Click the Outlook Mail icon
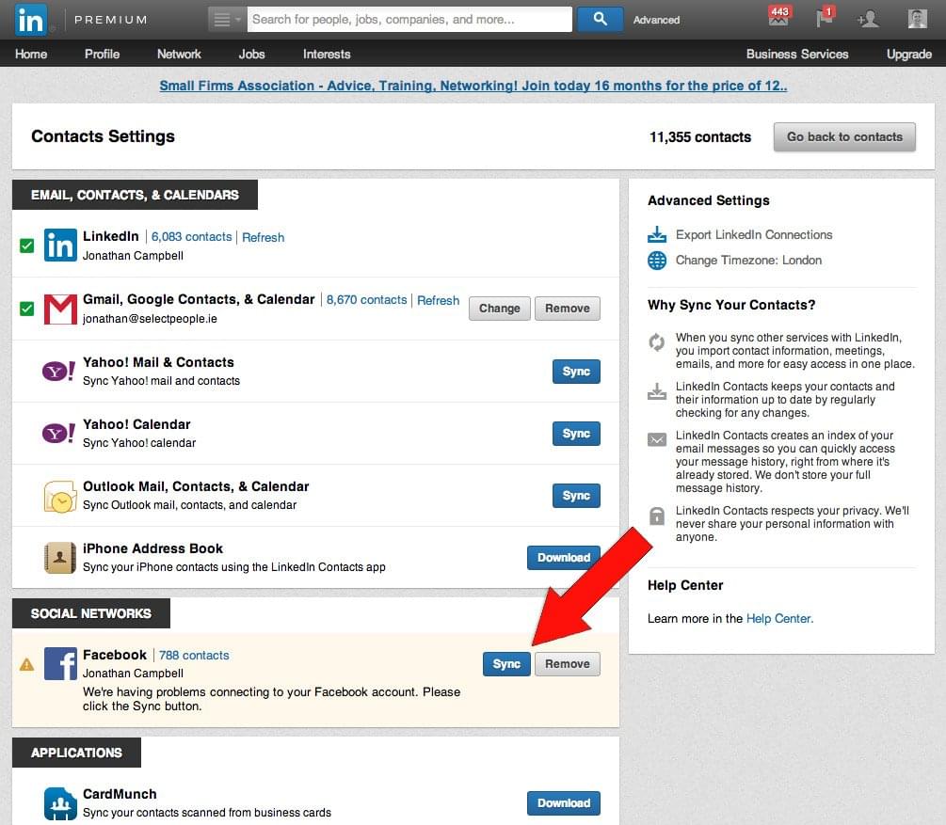 (59, 496)
